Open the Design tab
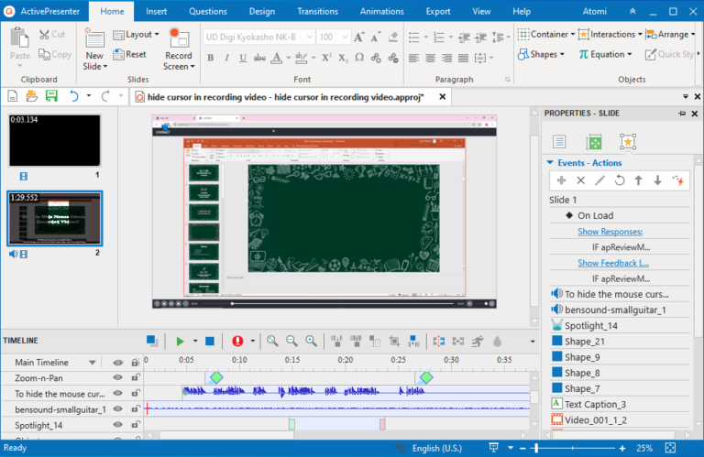Viewport: 704px width, 457px height. click(x=262, y=11)
